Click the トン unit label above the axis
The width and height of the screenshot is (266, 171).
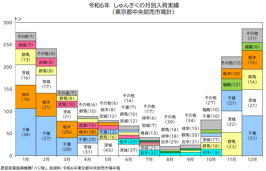pyautogui.click(x=18, y=18)
